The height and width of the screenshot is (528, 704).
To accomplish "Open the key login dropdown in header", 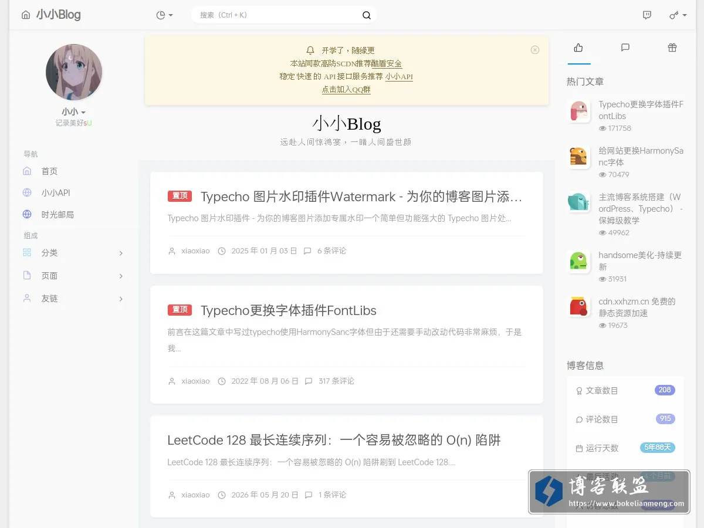I will click(x=678, y=15).
